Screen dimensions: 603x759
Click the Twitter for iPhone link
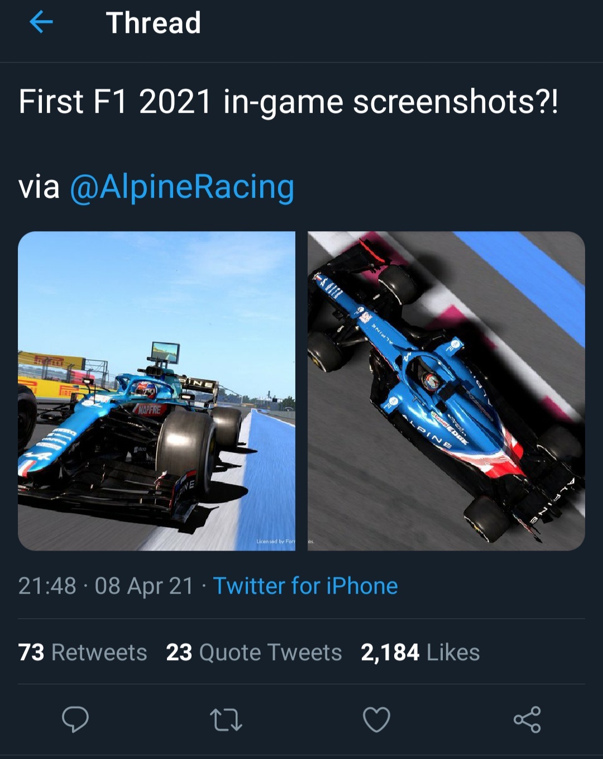[305, 586]
